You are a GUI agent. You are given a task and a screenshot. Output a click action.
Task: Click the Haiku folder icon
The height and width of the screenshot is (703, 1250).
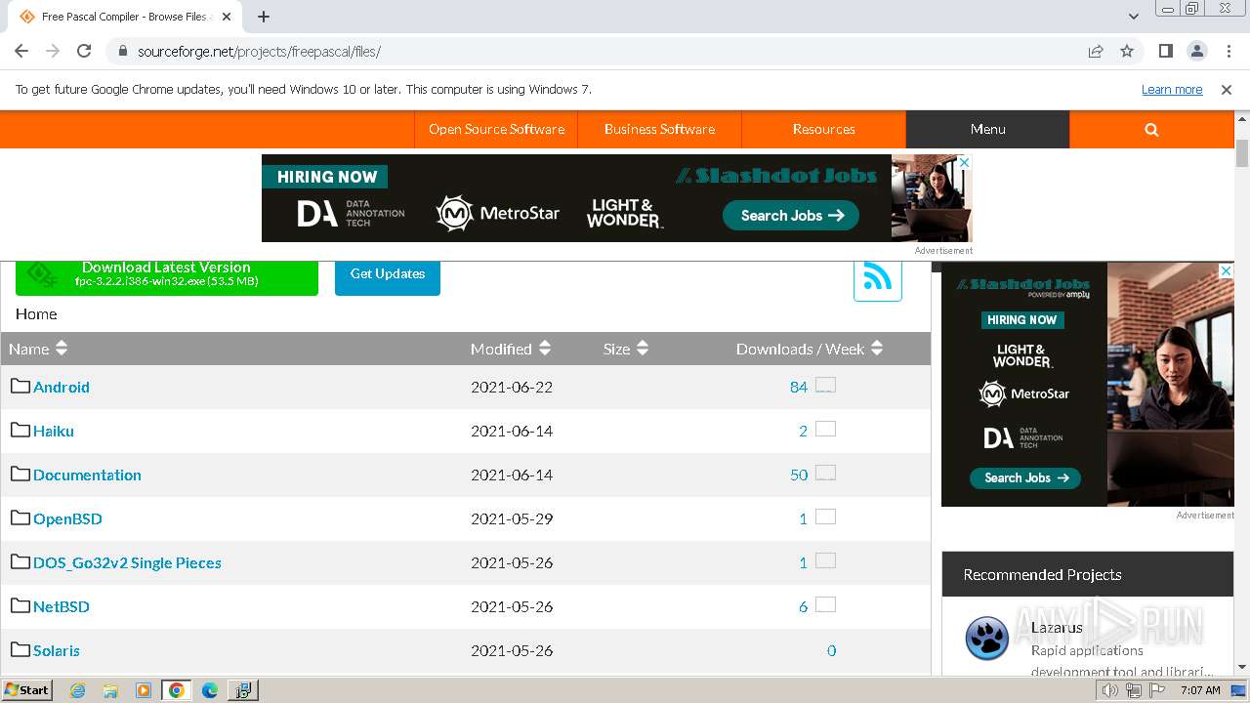(21, 430)
